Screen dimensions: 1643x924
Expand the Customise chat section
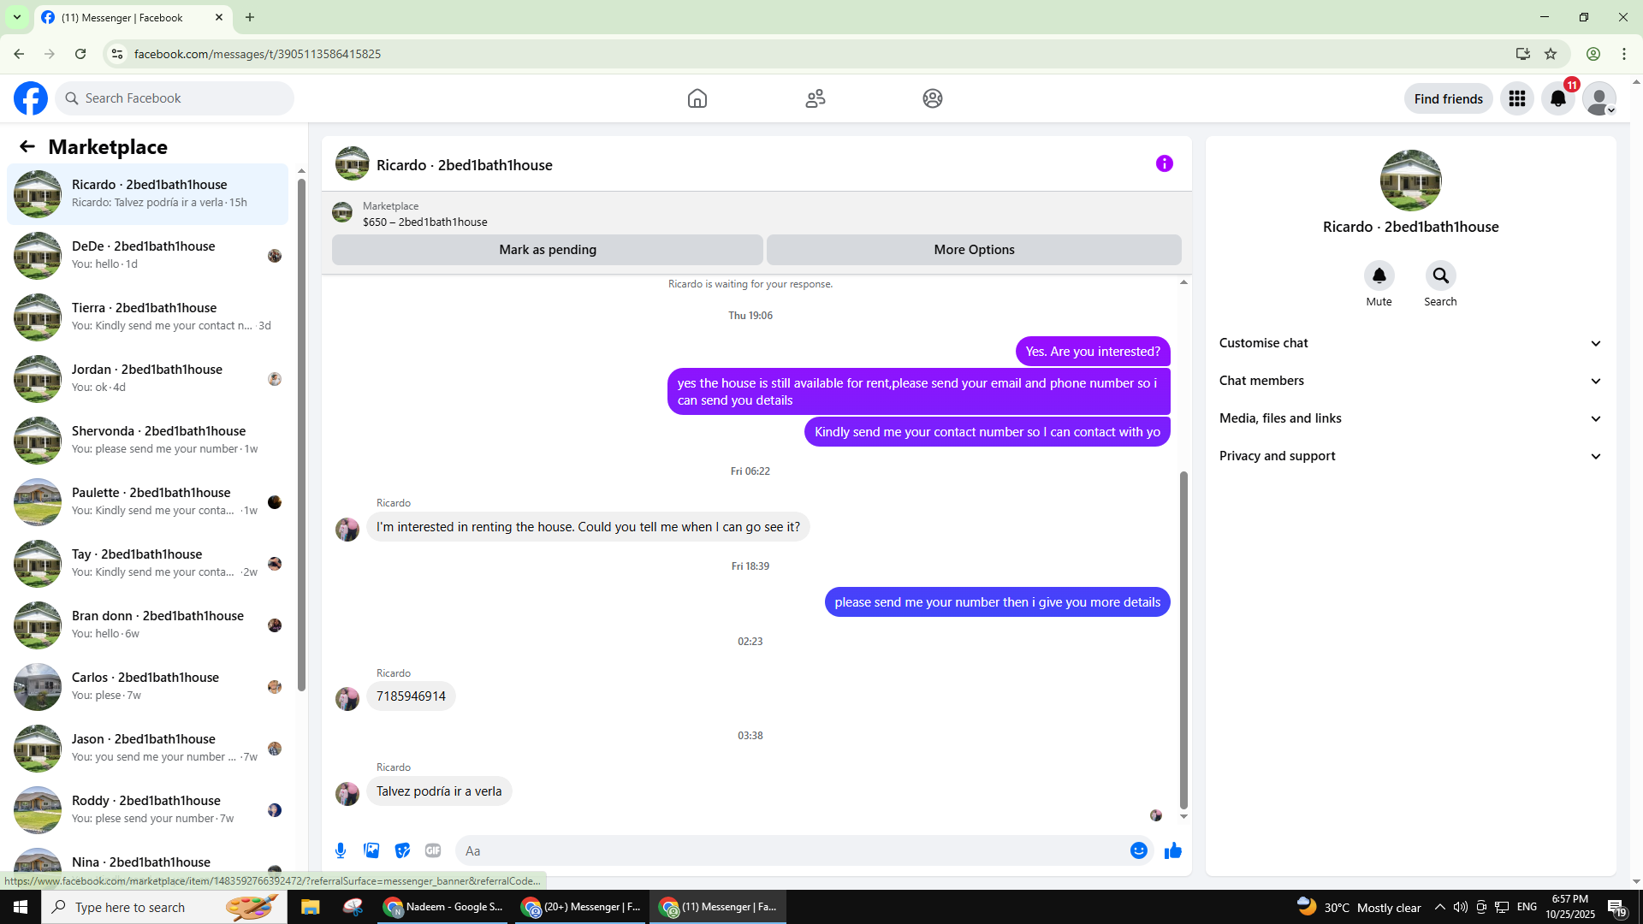pos(1410,343)
